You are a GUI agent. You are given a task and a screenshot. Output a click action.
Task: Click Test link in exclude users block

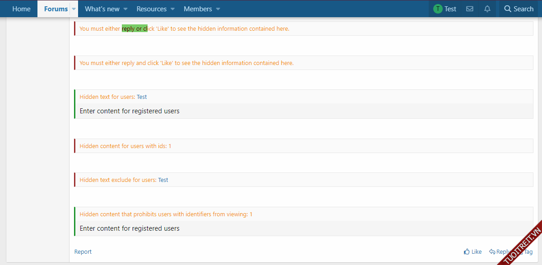pos(163,180)
